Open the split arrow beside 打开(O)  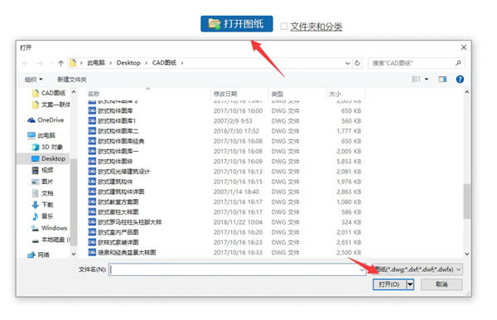(410, 284)
